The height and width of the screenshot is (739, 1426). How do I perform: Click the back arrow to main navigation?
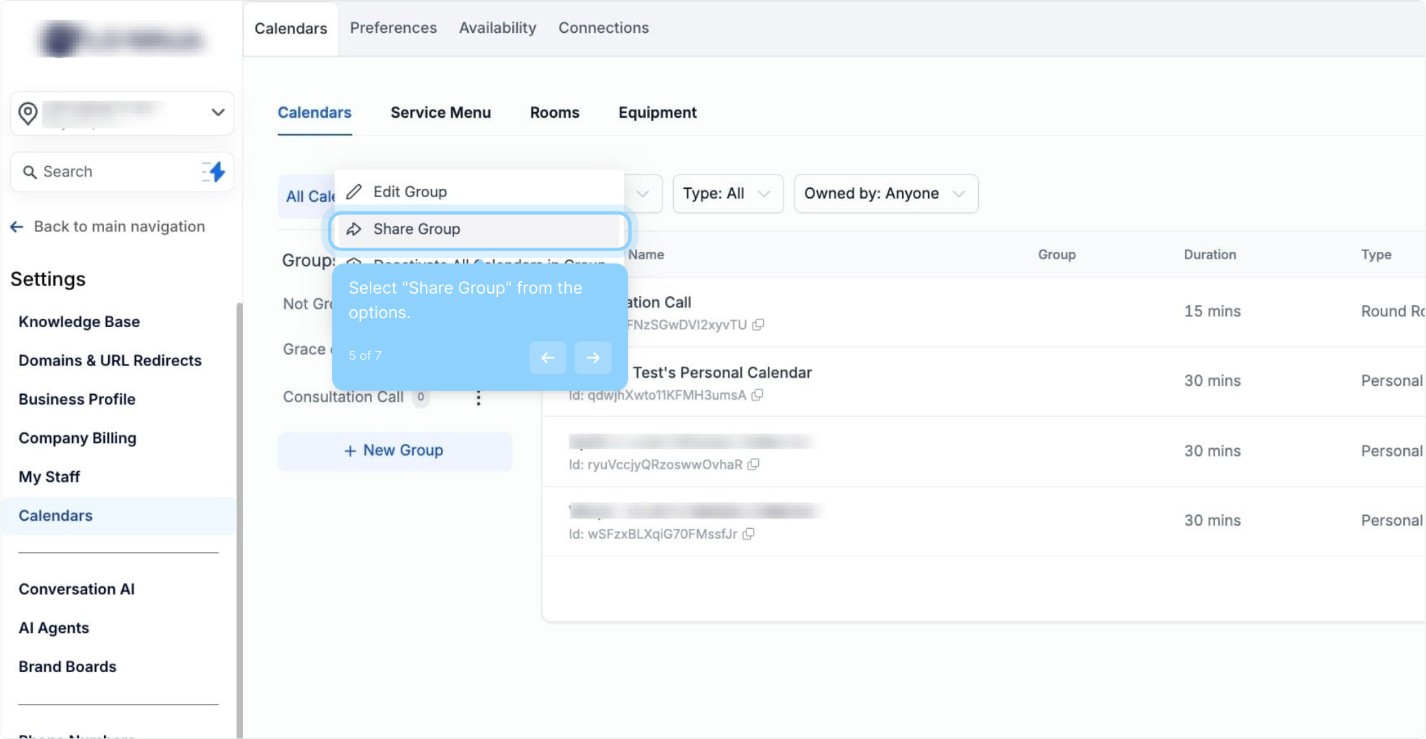click(x=17, y=226)
